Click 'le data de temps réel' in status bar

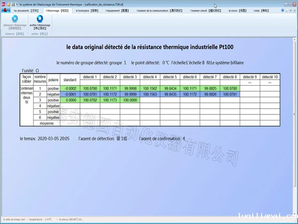click(x=14, y=220)
